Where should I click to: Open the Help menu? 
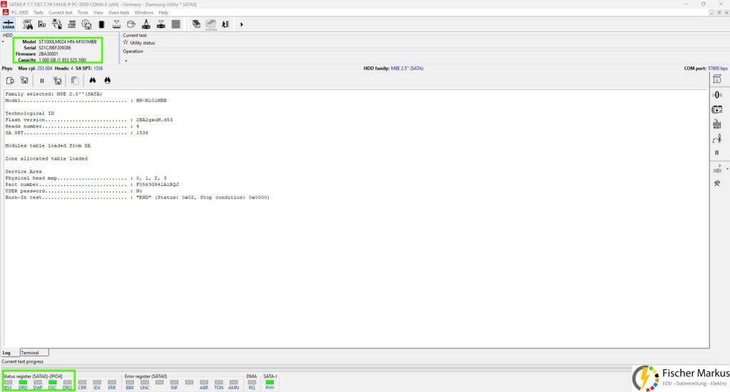163,13
